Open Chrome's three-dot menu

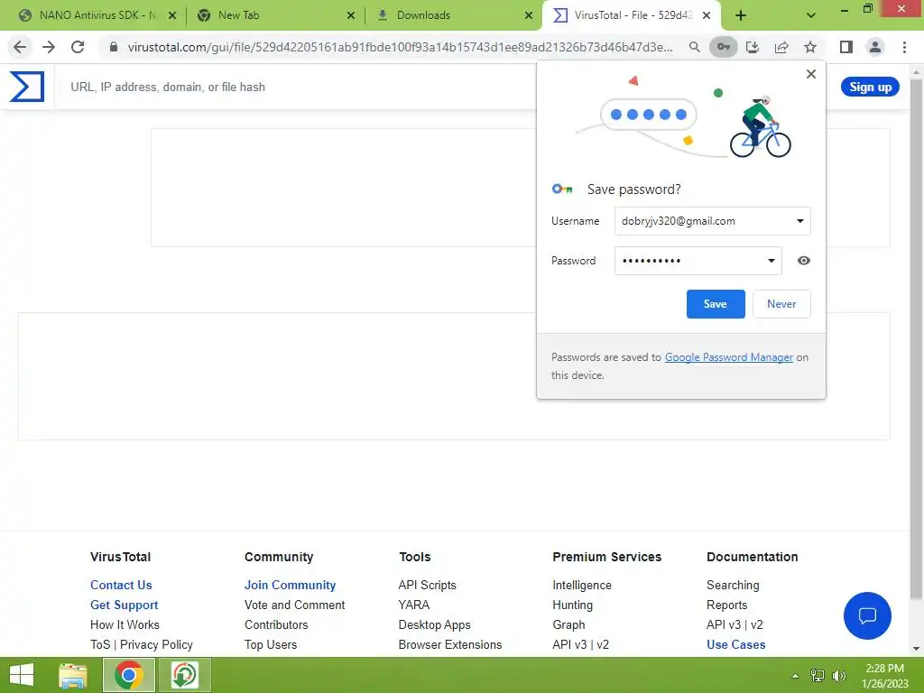904,47
